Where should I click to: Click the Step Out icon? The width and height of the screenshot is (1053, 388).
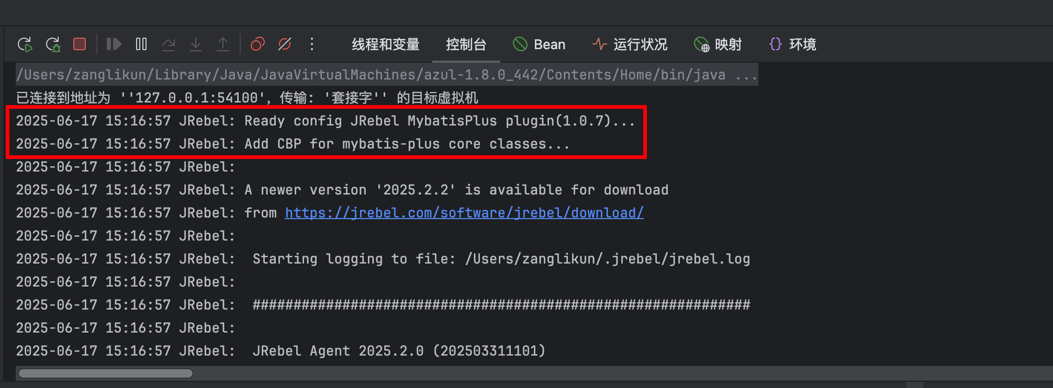(223, 44)
